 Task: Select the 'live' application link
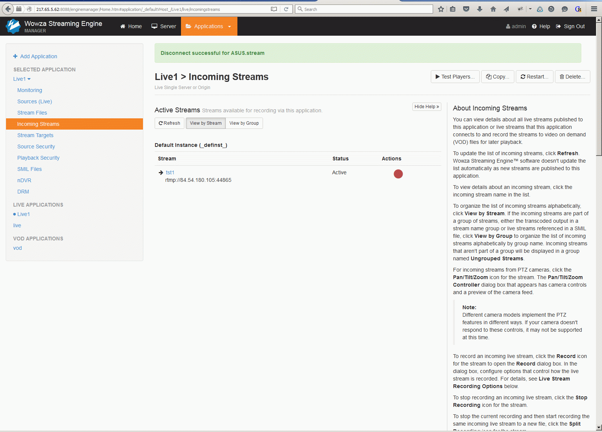coord(17,225)
